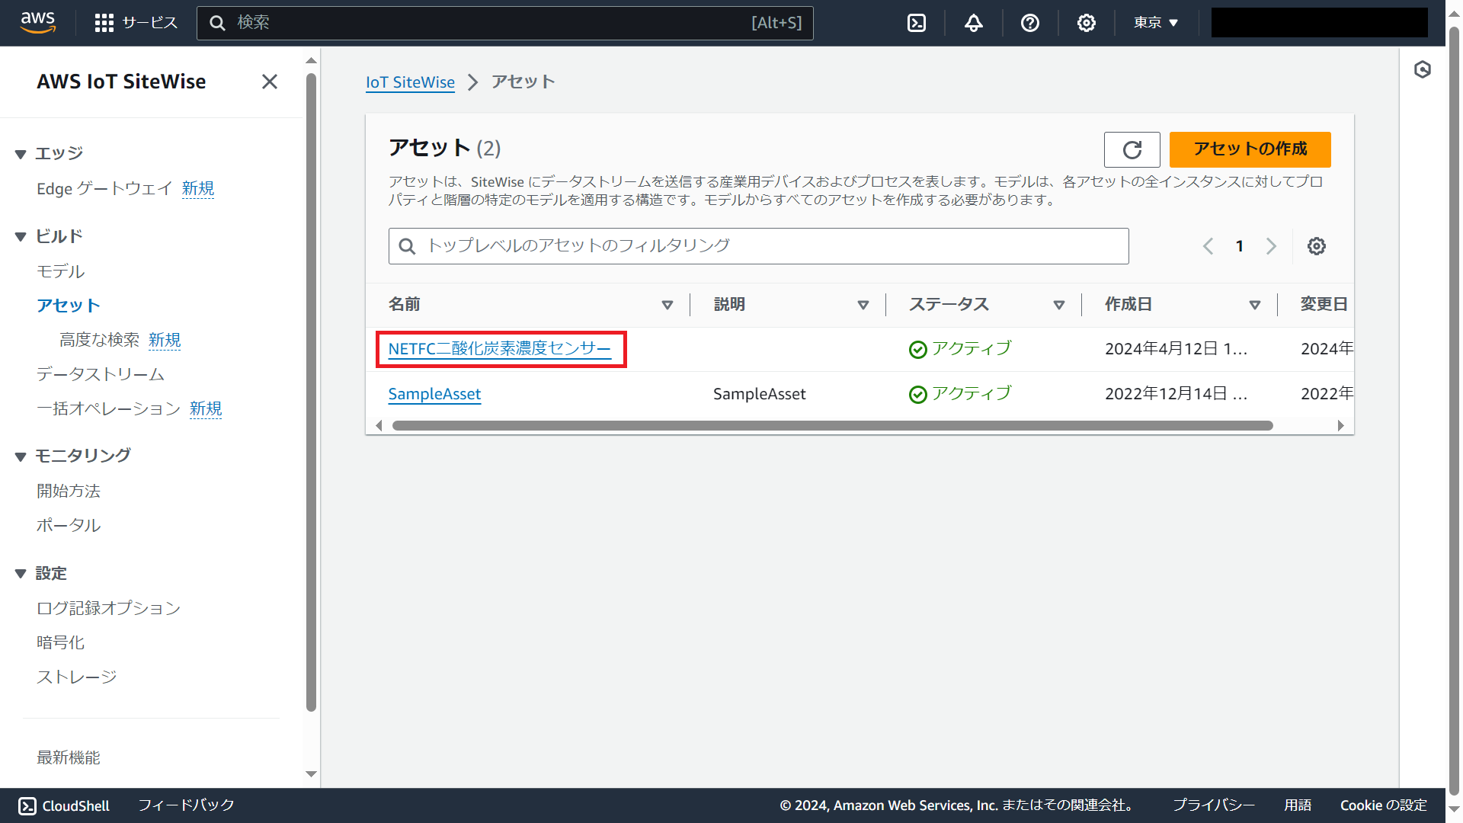This screenshot has height=823, width=1463.
Task: Open NETFC二酸化炭素濃度センサー asset link
Action: [x=499, y=349]
